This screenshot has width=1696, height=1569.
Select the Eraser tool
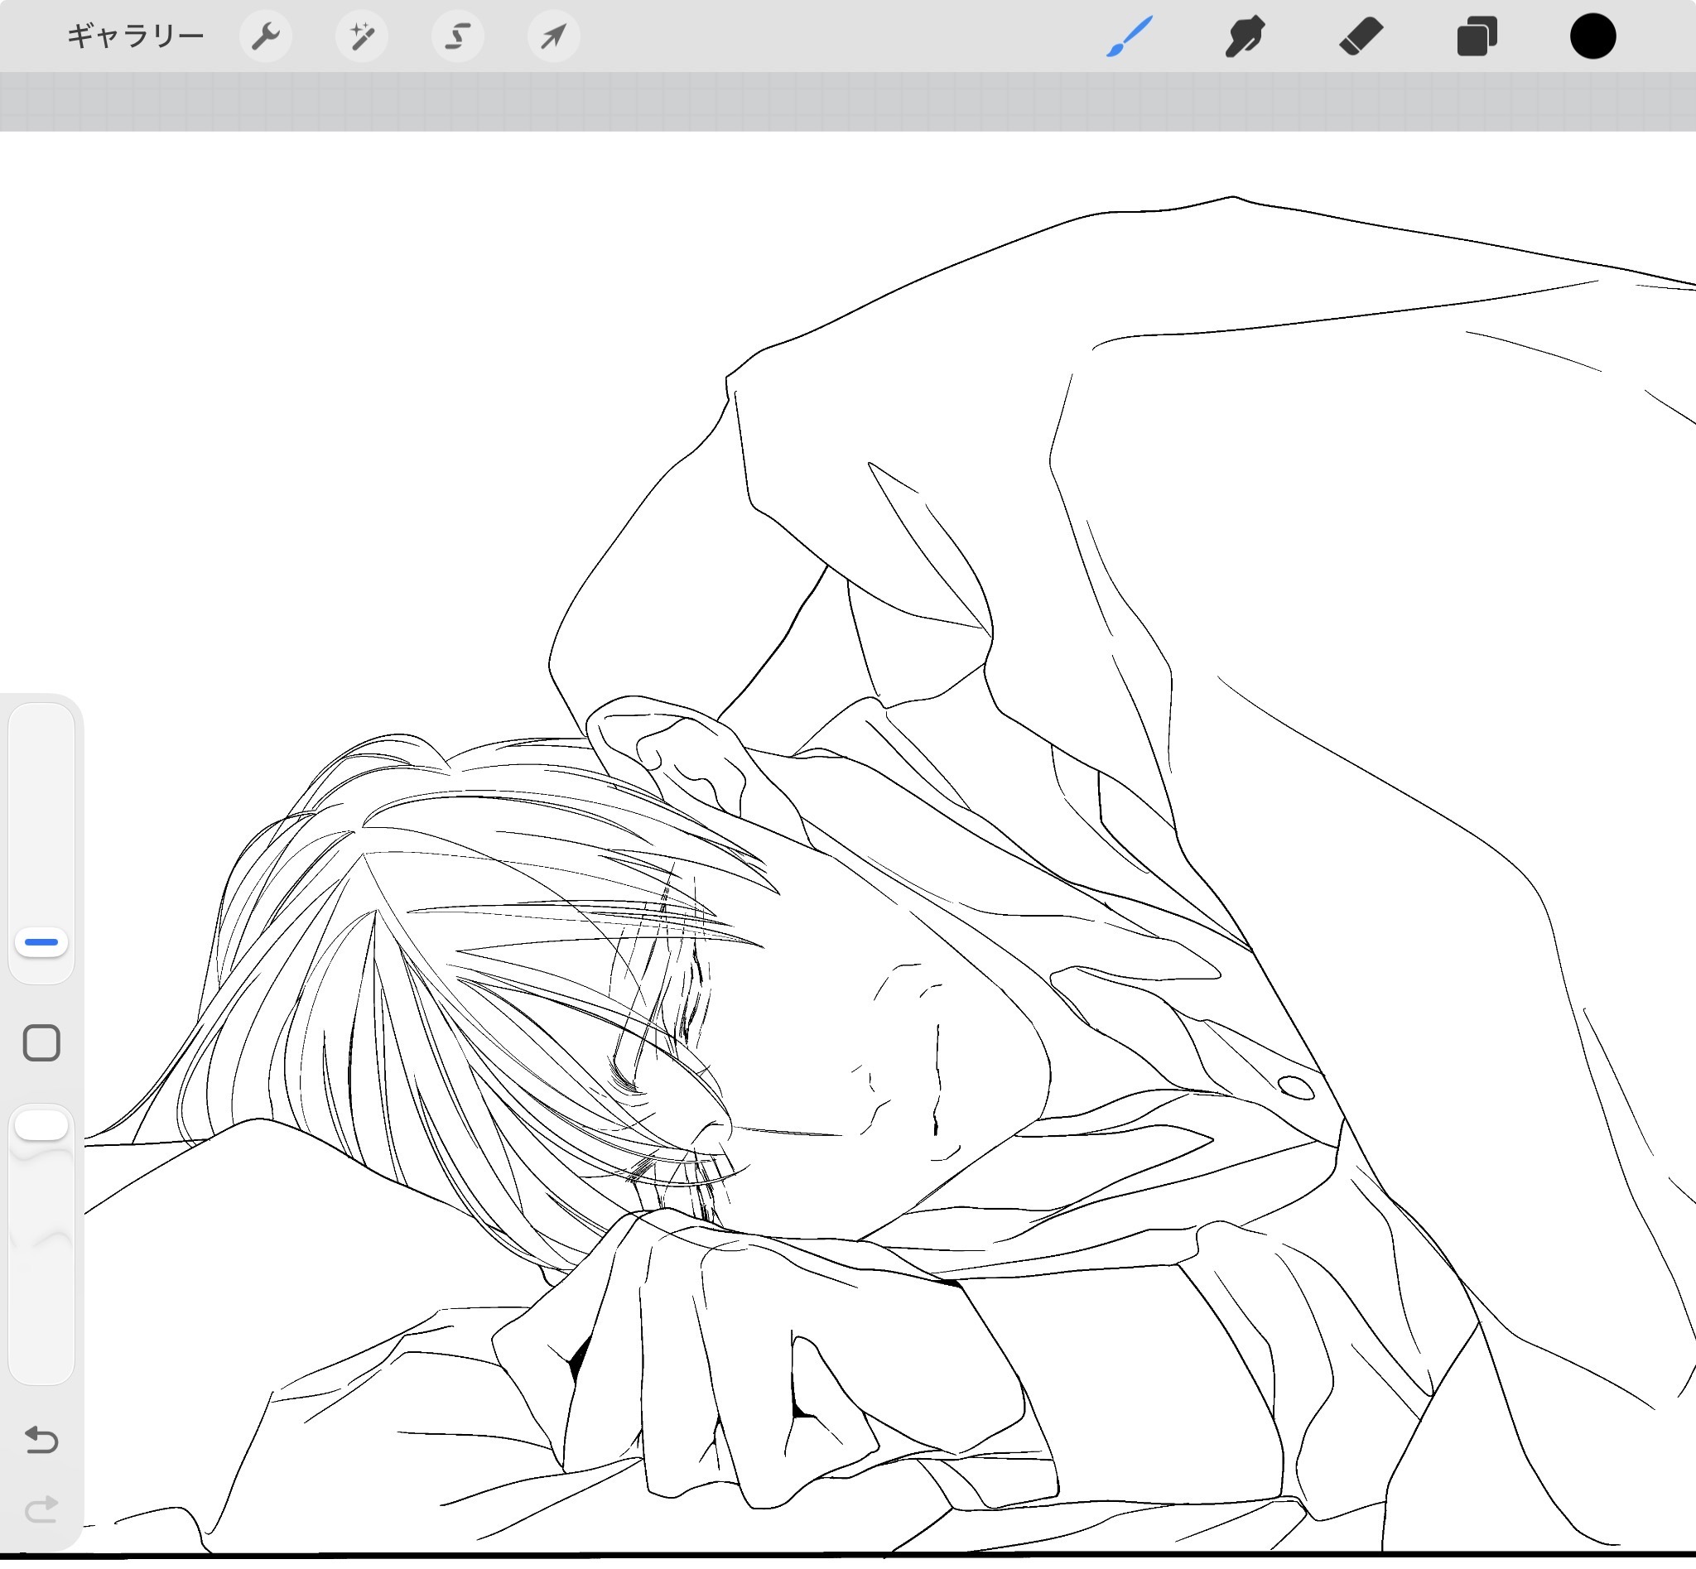(x=1361, y=36)
